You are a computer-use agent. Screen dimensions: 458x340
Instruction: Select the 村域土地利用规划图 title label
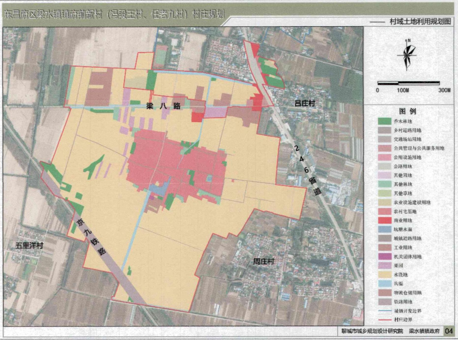420,20
